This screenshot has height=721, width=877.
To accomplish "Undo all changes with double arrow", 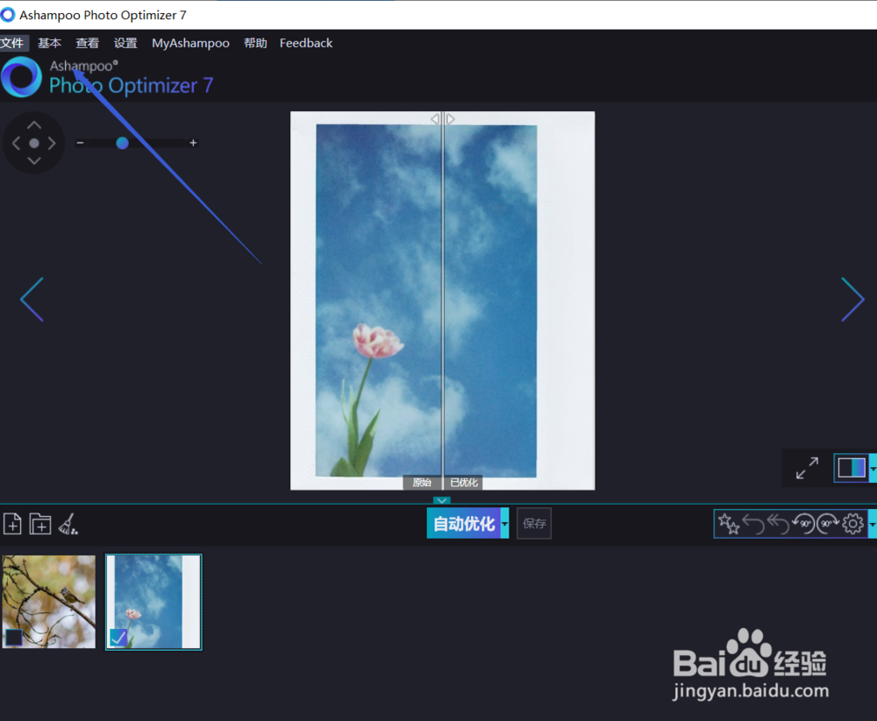I will pos(778,524).
